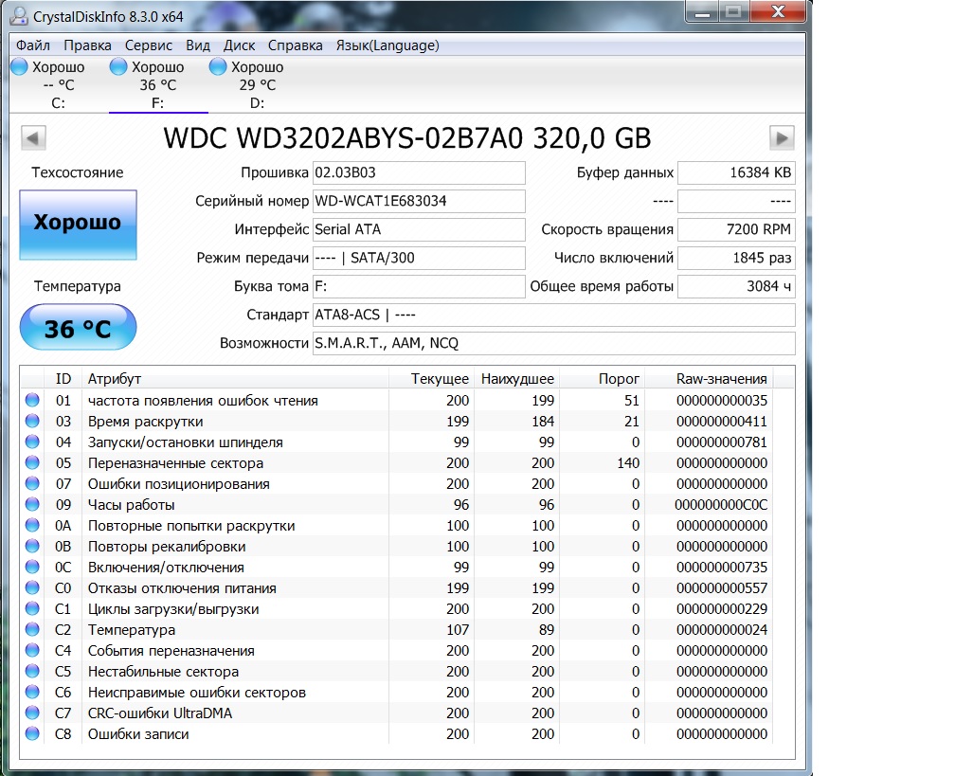The image size is (955, 776).
Task: Click status orb for attribute C4 row
Action: [x=32, y=650]
